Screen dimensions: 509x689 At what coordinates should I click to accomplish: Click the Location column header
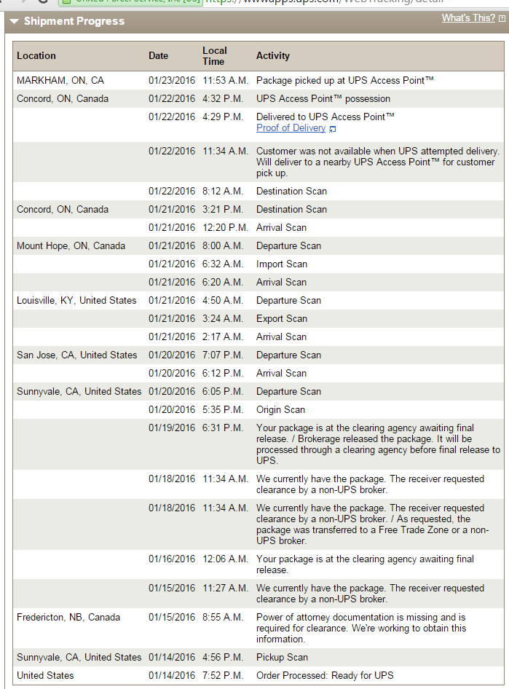click(36, 56)
